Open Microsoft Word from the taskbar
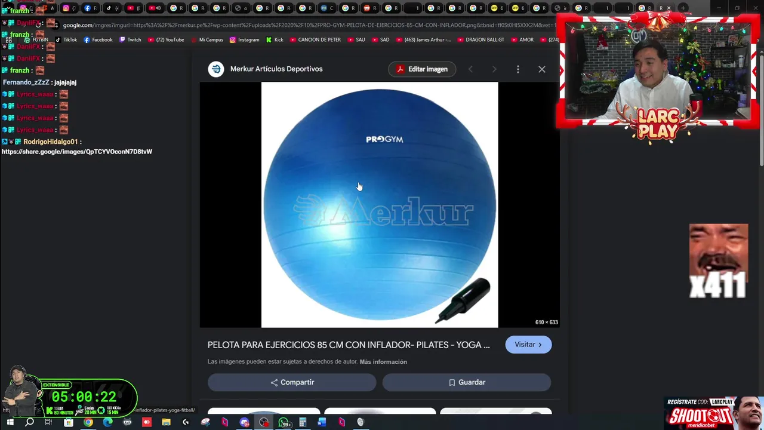The image size is (764, 430). [x=322, y=422]
